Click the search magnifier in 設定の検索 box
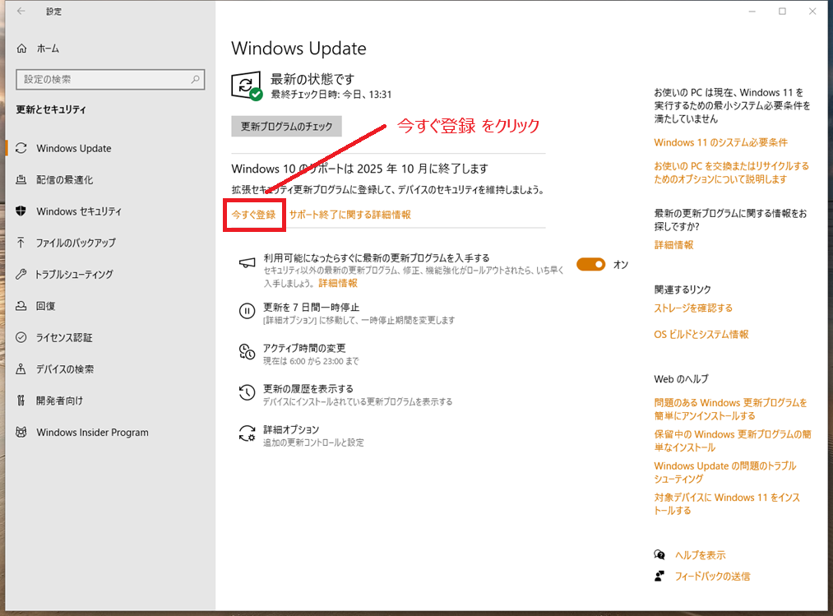 click(196, 80)
